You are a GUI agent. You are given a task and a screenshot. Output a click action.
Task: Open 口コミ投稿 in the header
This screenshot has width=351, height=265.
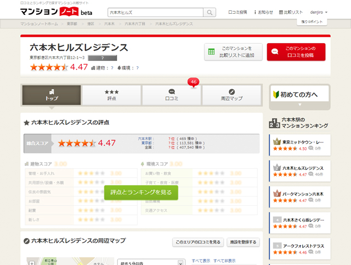(237, 12)
